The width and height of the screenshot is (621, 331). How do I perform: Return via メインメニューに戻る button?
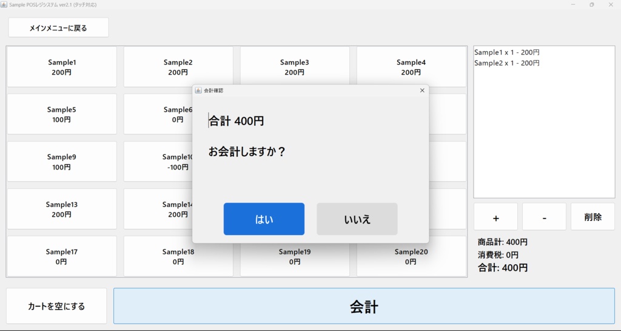[x=58, y=28]
